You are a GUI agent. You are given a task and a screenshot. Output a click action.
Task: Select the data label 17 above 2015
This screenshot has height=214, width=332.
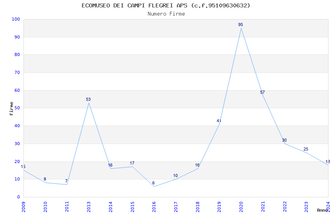(132, 163)
